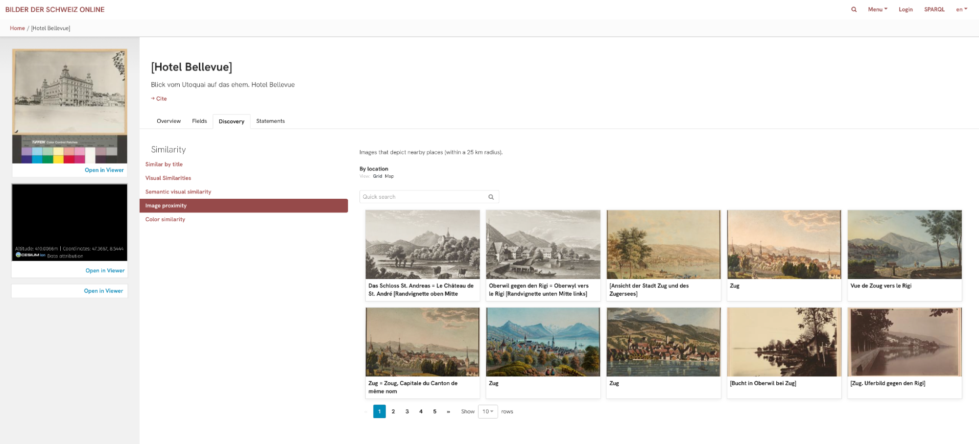This screenshot has height=444, width=979.
Task: Click the Cite link
Action: pos(159,99)
